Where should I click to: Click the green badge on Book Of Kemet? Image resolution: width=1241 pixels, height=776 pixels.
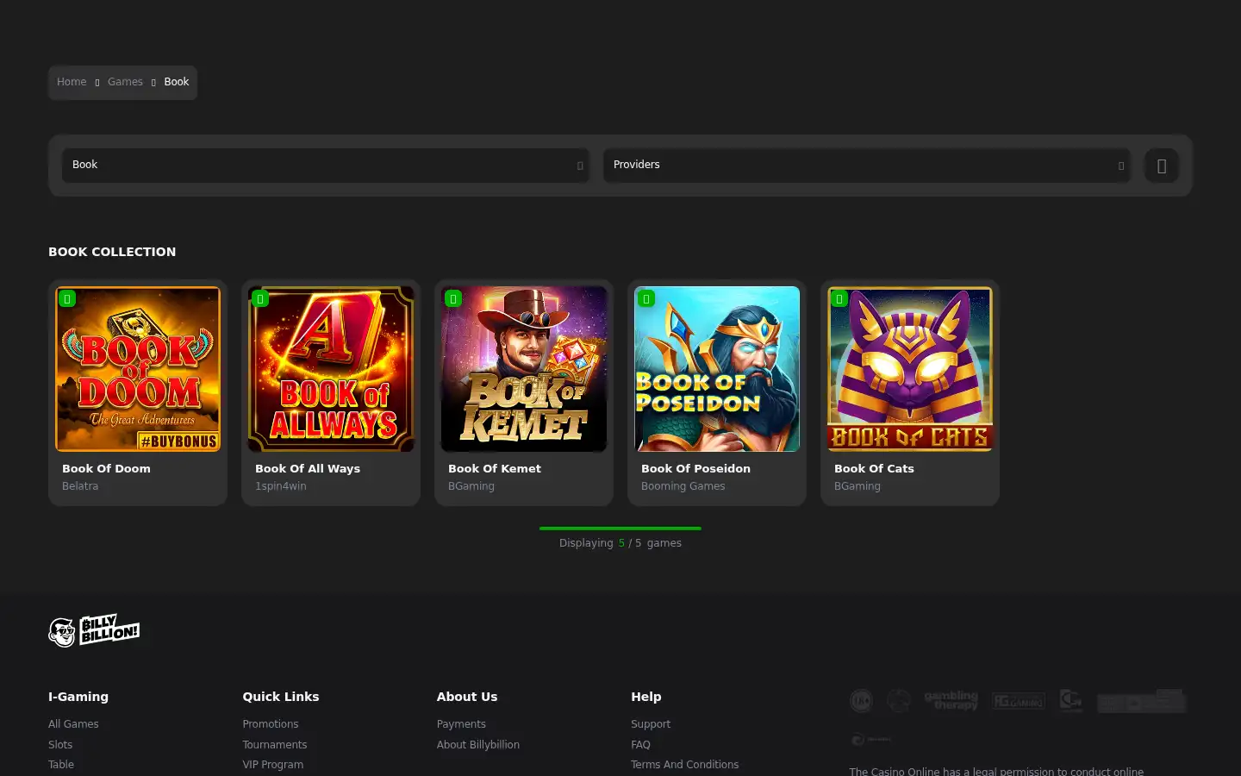pyautogui.click(x=453, y=298)
